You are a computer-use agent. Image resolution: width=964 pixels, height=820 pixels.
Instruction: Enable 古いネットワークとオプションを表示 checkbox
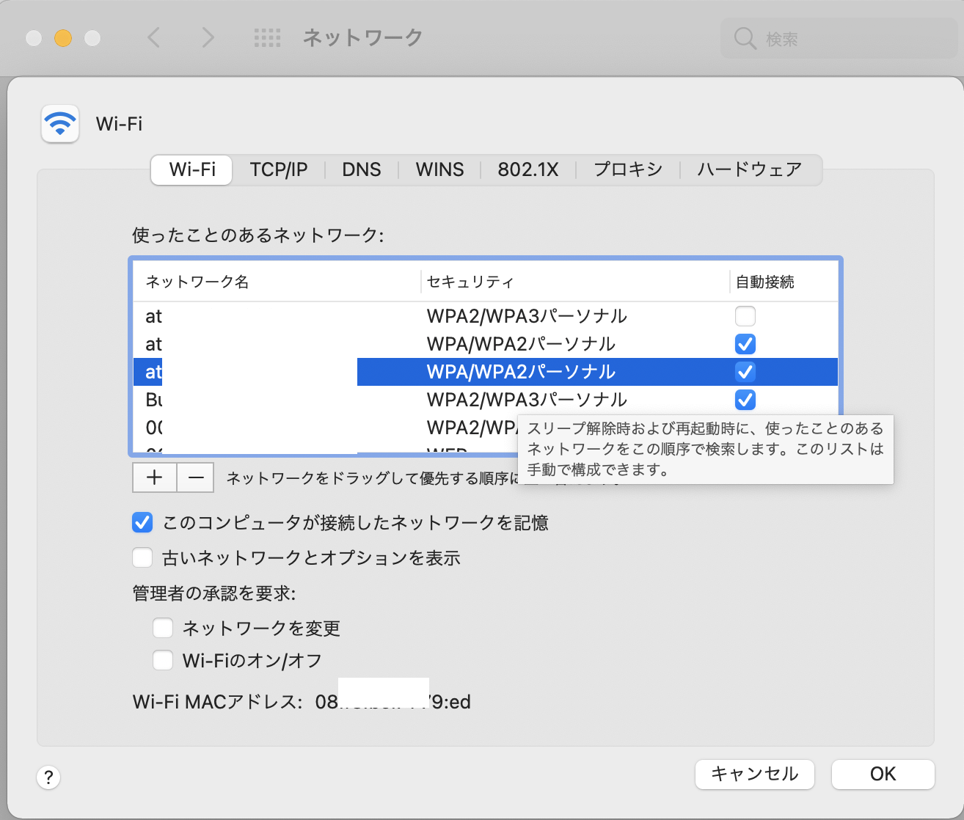142,558
